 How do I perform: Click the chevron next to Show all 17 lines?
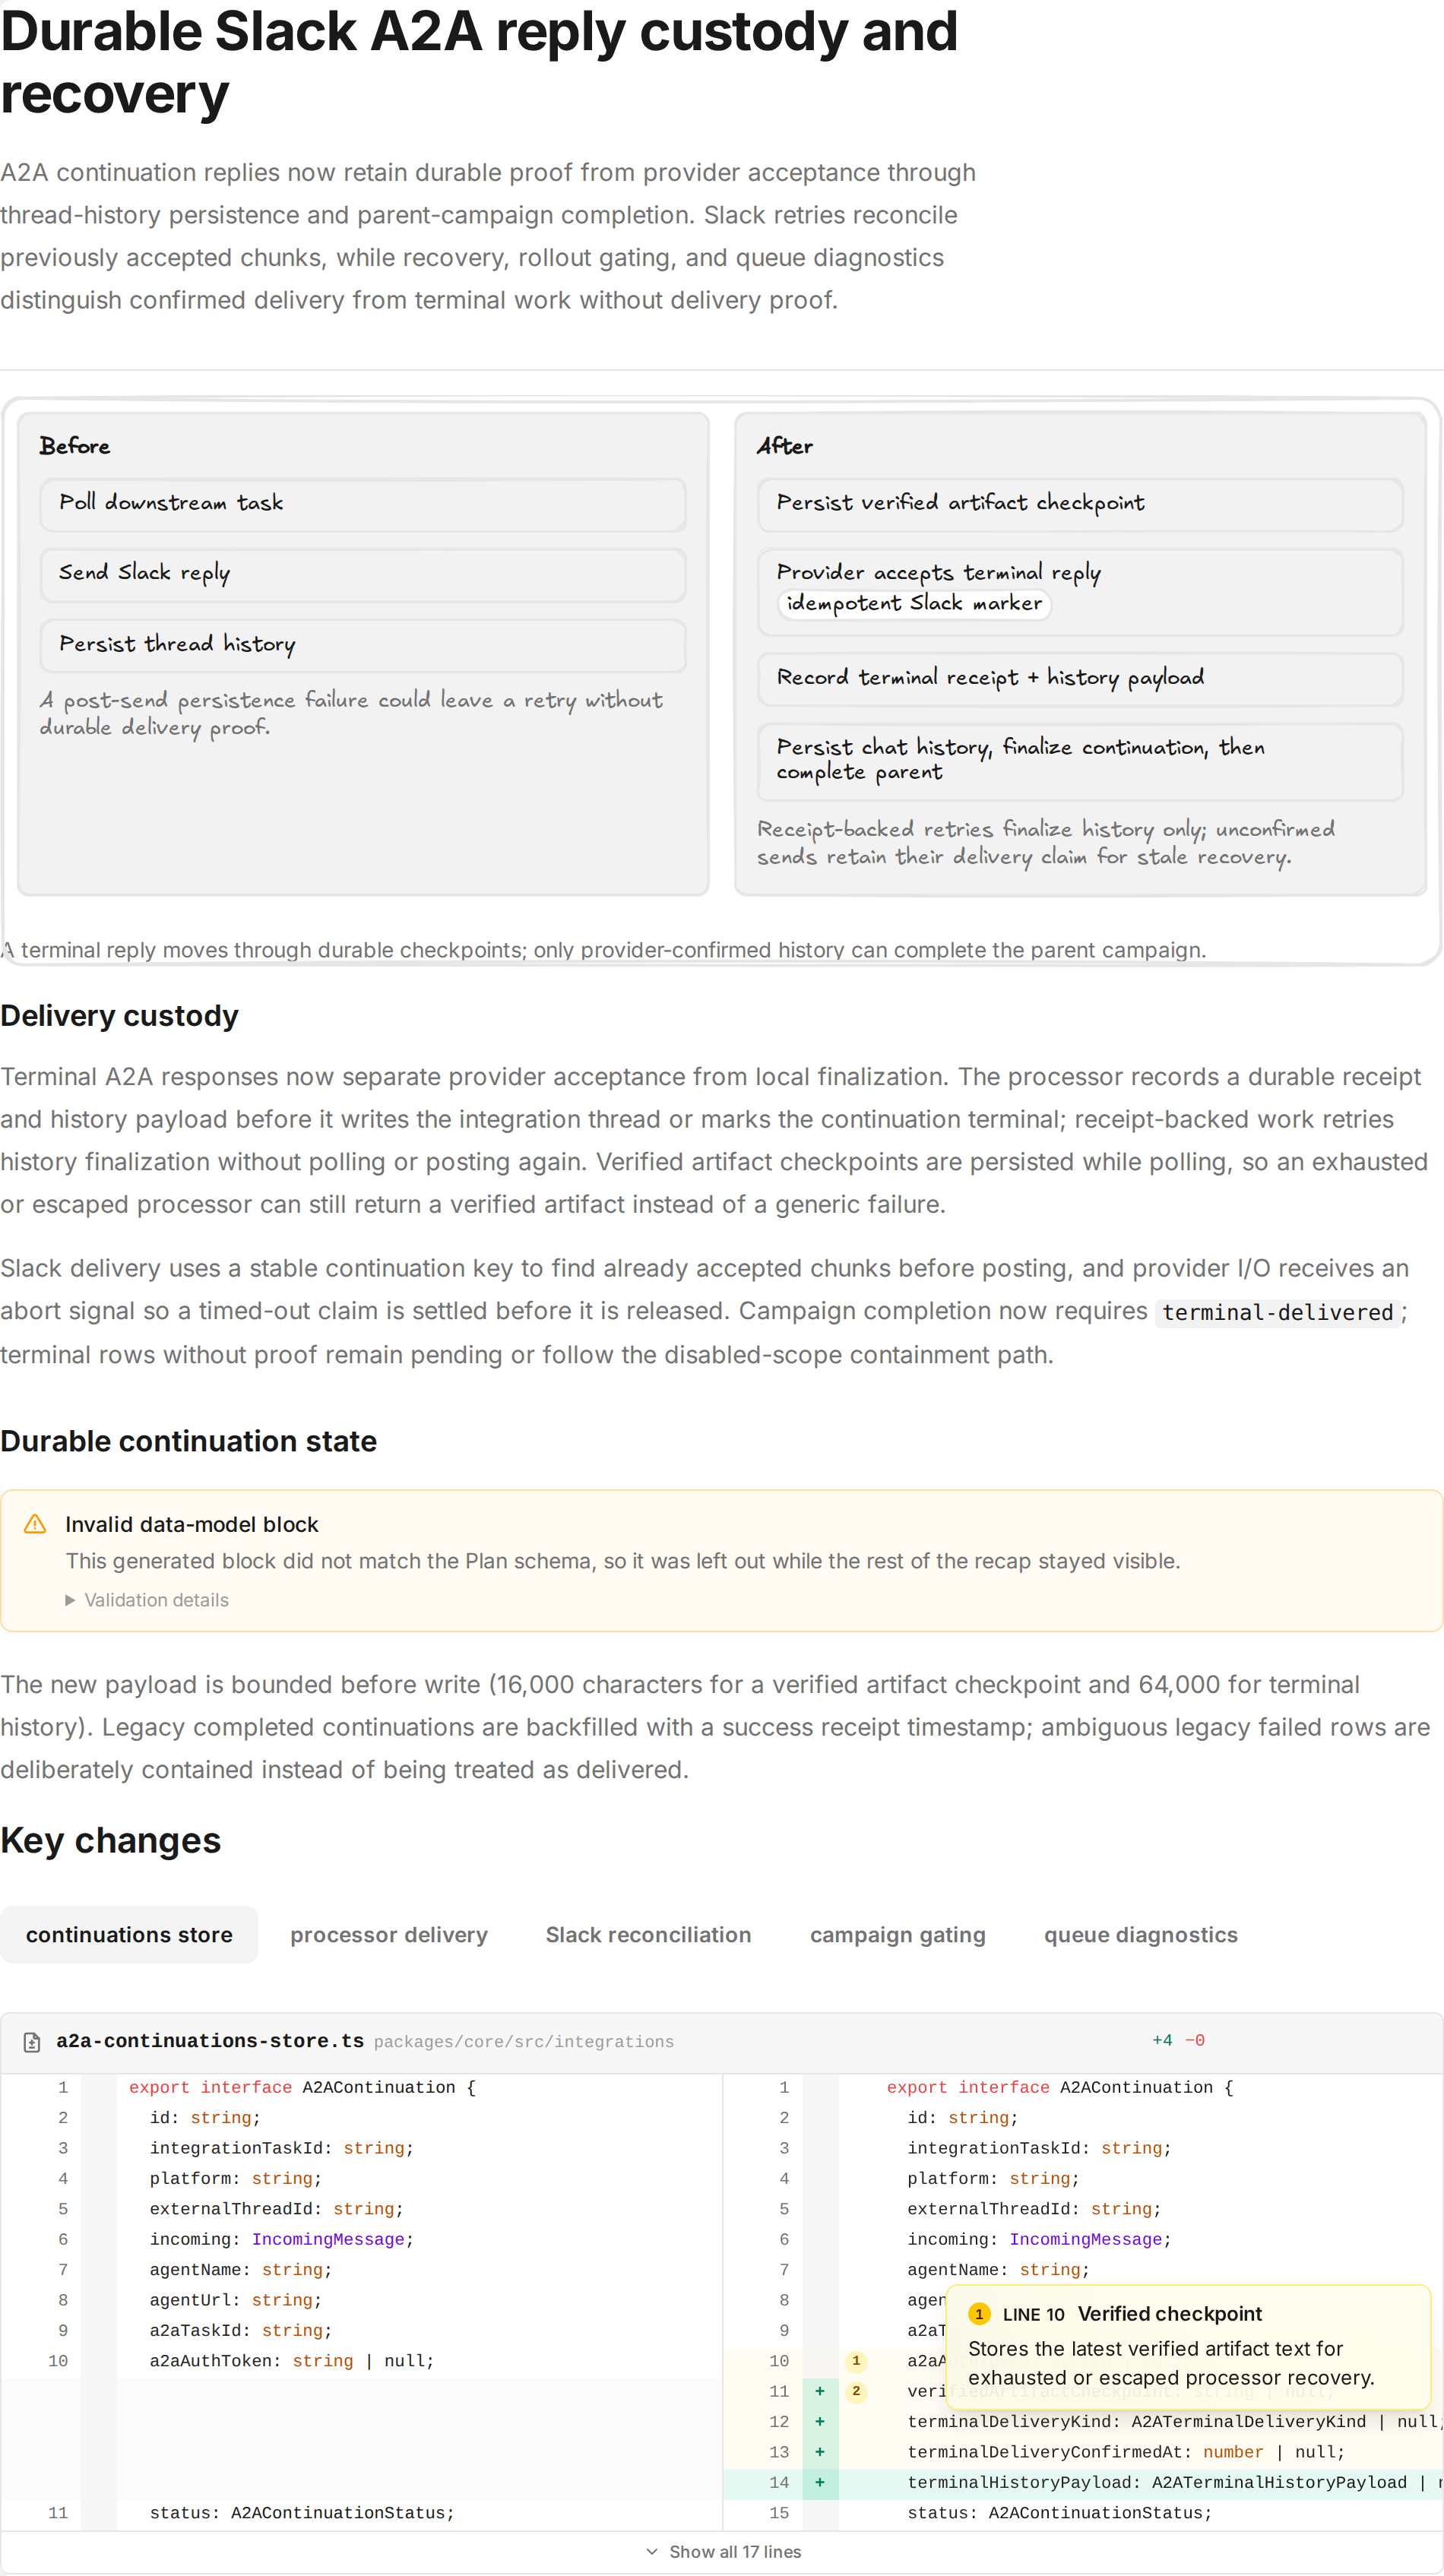point(652,2552)
